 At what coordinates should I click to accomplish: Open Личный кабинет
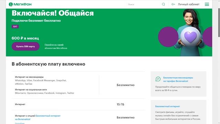(189, 4)
